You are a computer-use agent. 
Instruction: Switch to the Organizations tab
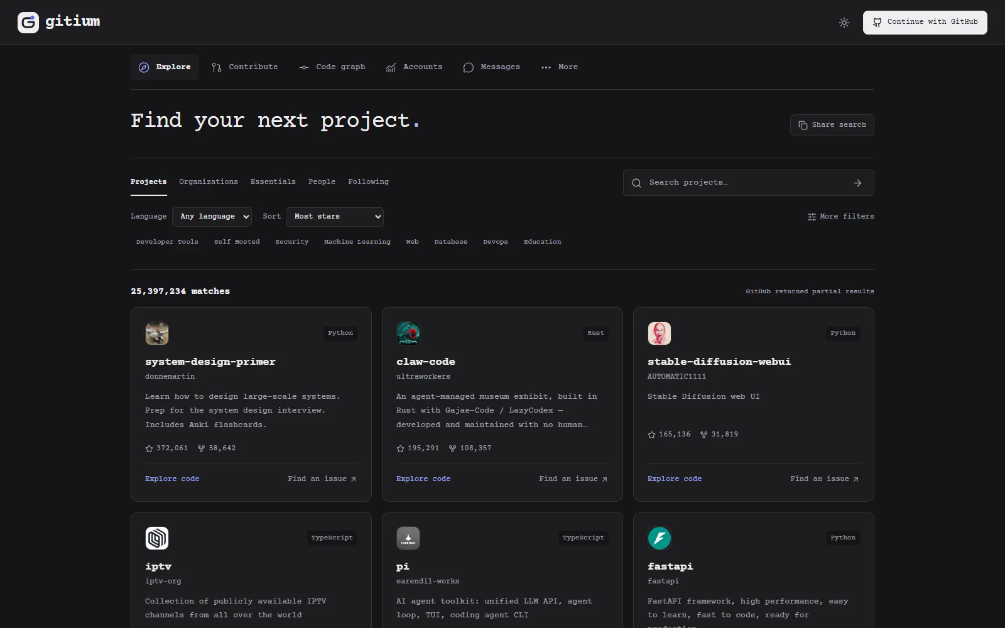click(x=209, y=182)
